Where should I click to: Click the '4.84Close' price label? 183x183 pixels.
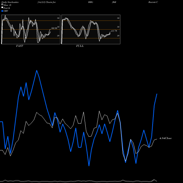165,138
